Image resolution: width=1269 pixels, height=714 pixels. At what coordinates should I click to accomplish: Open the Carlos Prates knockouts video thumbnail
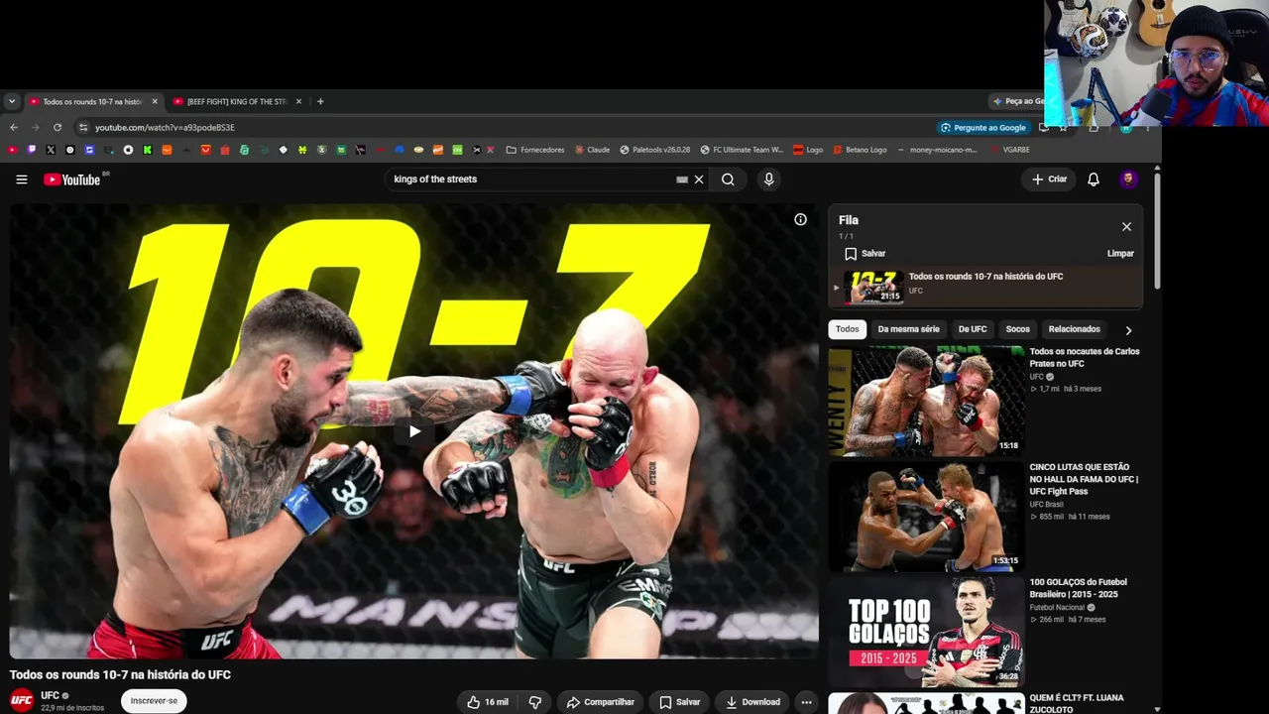(x=926, y=401)
